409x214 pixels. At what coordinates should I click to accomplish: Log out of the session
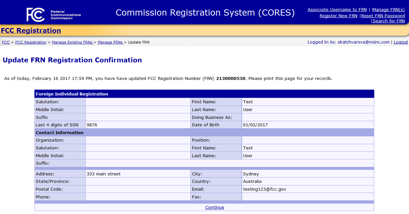[401, 42]
